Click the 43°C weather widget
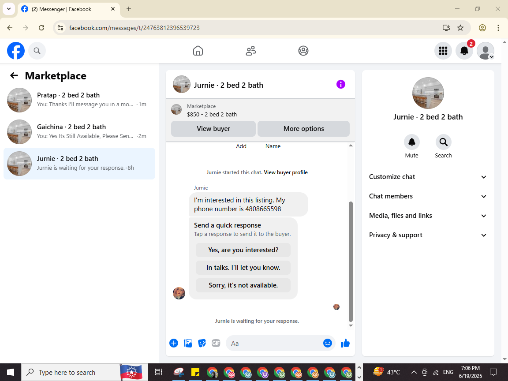Viewport: 508px width, 381px height. tap(386, 372)
